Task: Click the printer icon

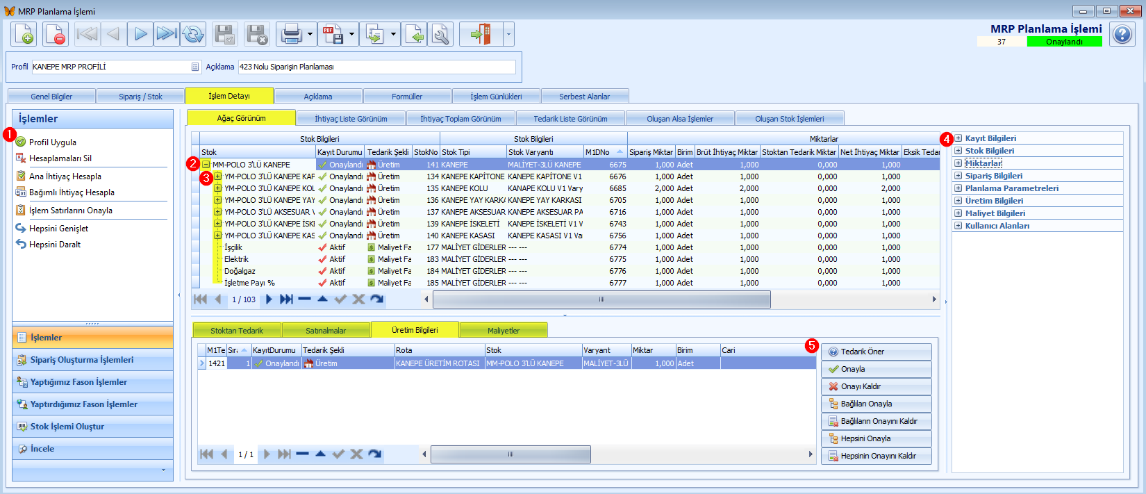Action: coord(291,34)
